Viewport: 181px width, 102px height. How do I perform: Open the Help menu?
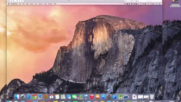55,4
